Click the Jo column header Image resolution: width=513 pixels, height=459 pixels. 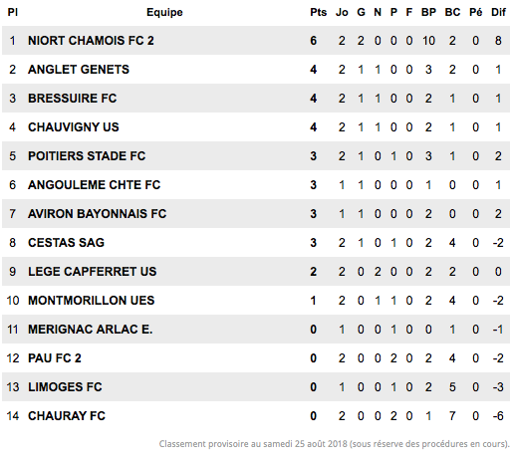coord(342,12)
